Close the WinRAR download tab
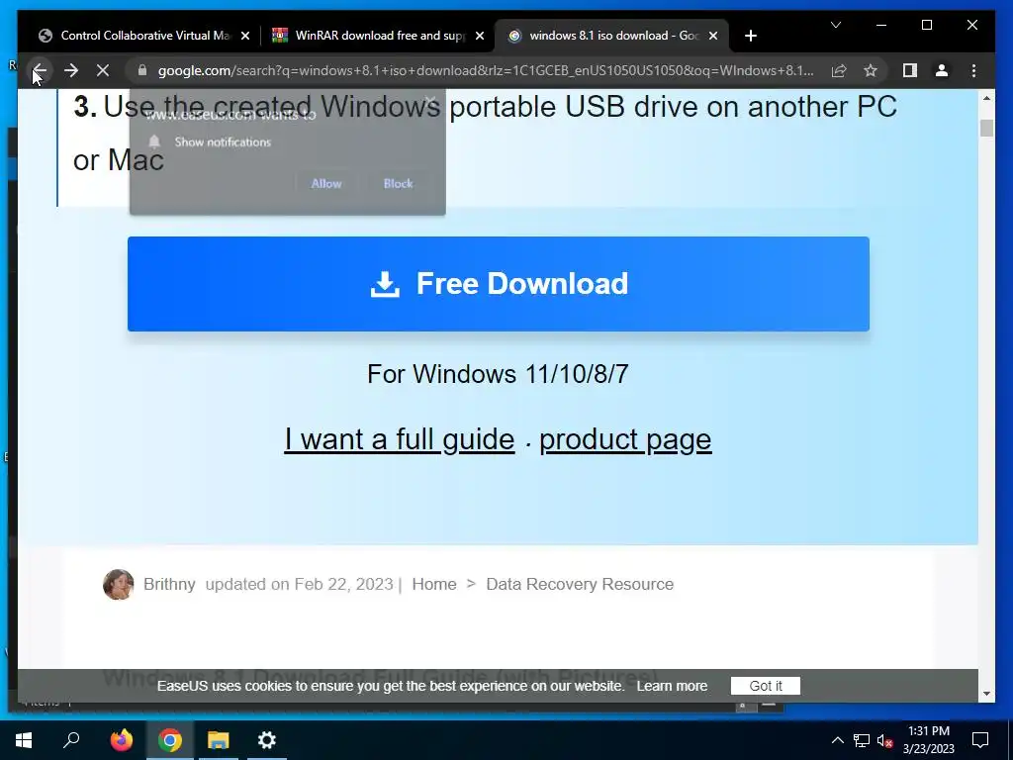 (480, 37)
